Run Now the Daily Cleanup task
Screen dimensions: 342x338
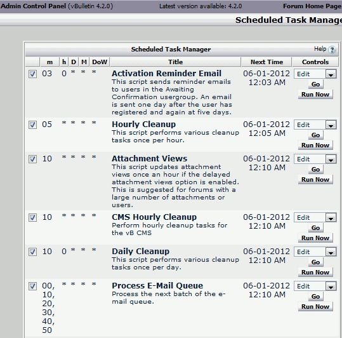pyautogui.click(x=315, y=273)
